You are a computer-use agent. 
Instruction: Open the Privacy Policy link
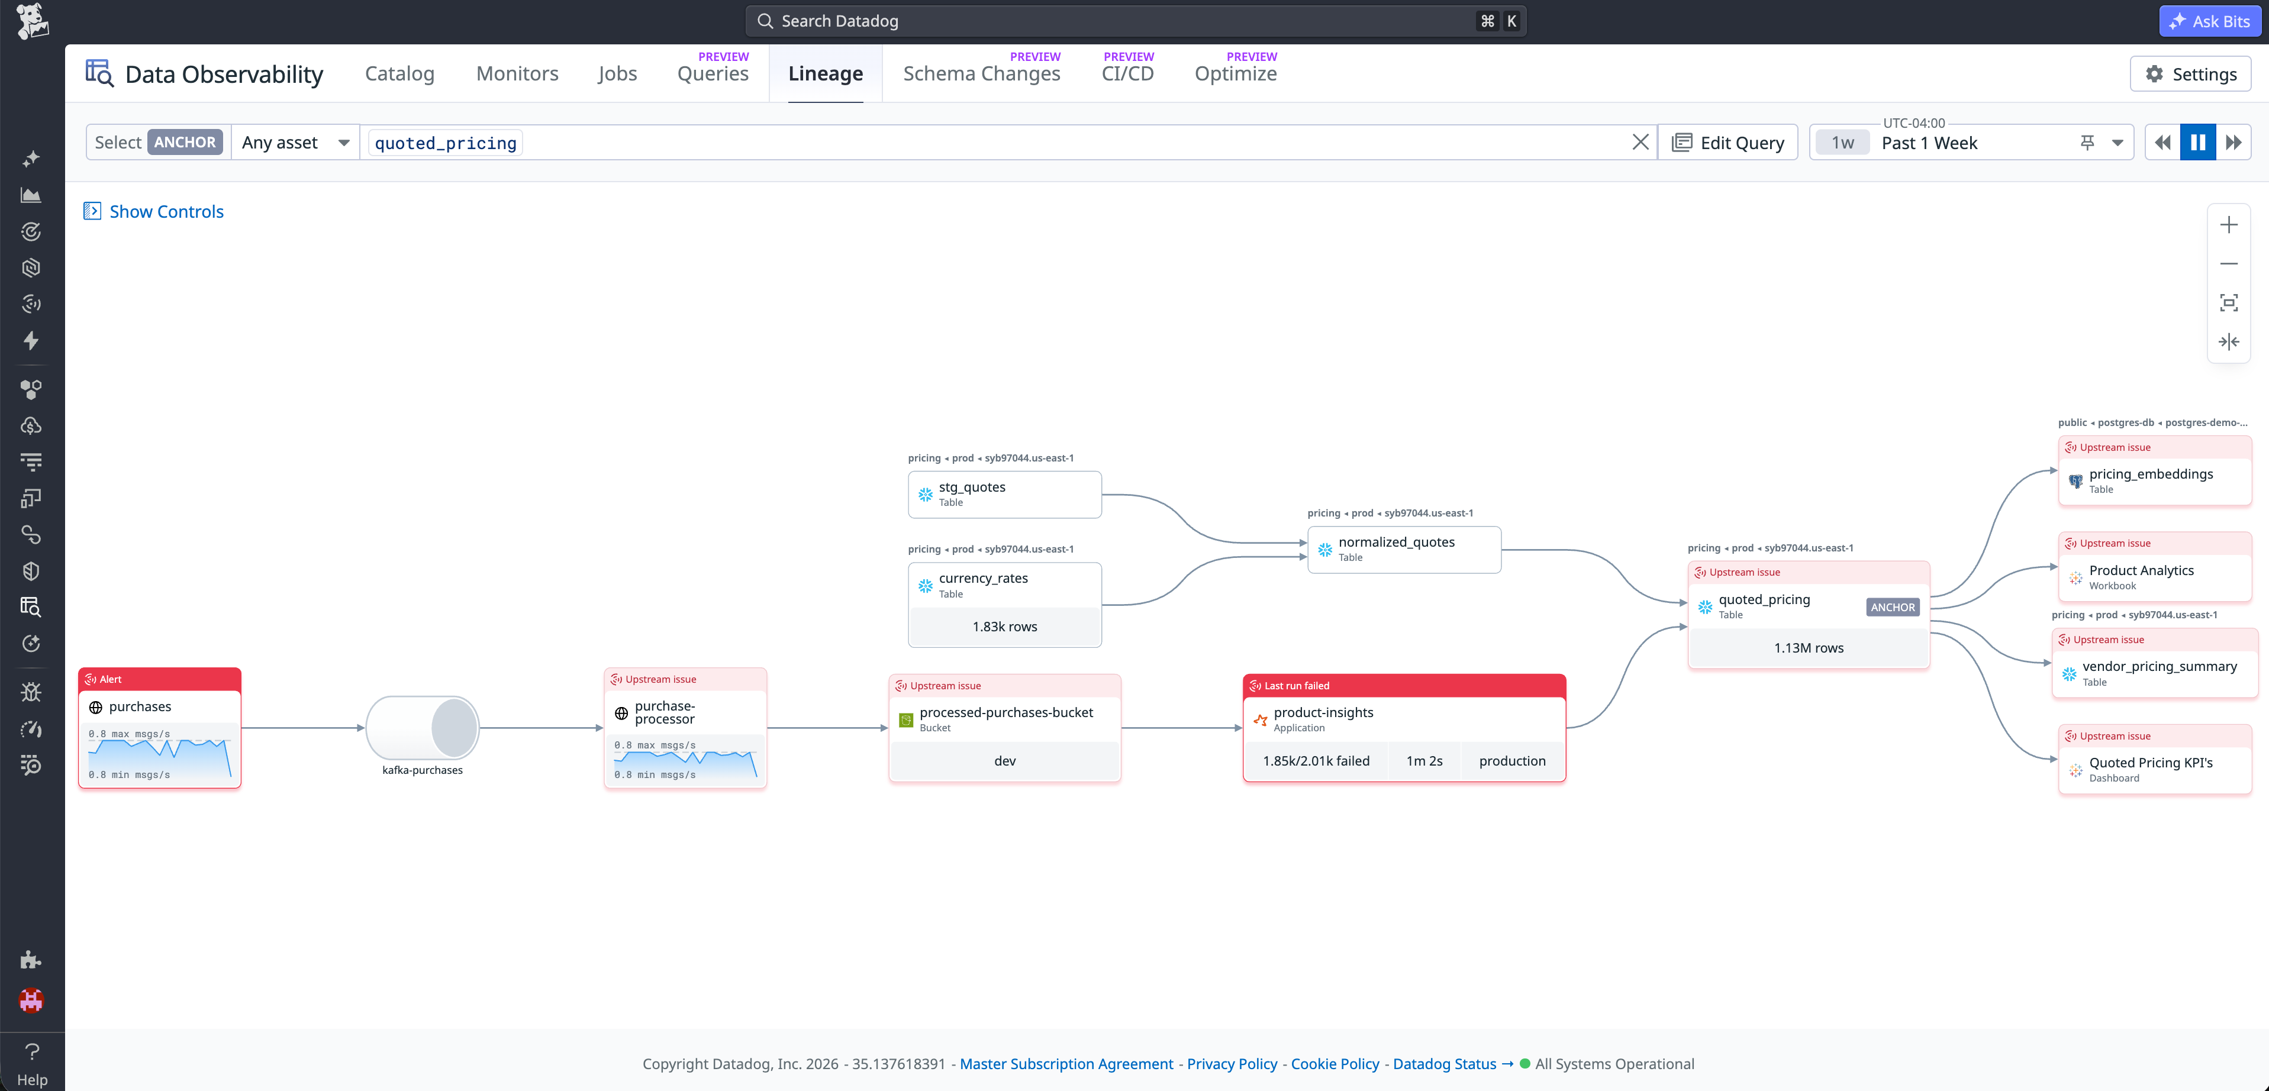1232,1064
